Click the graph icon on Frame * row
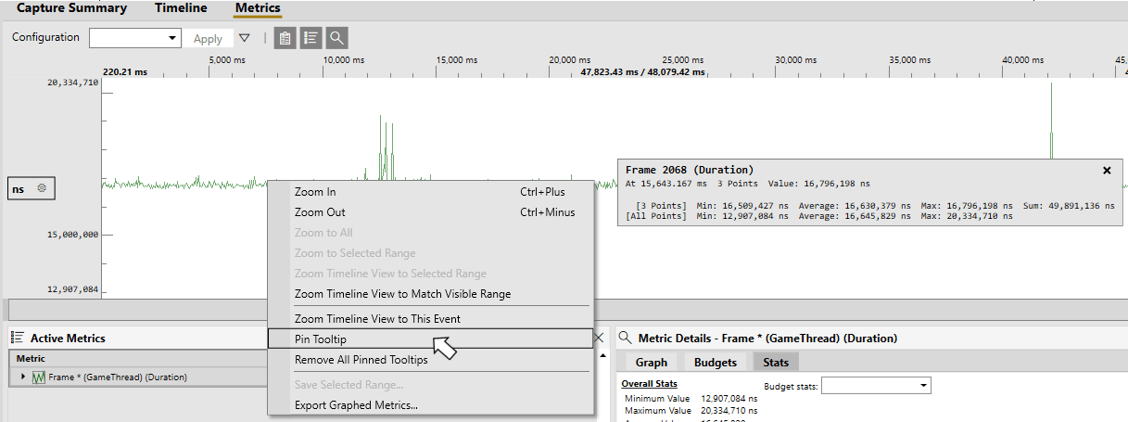Screen dimensions: 1128x422 click(x=39, y=377)
